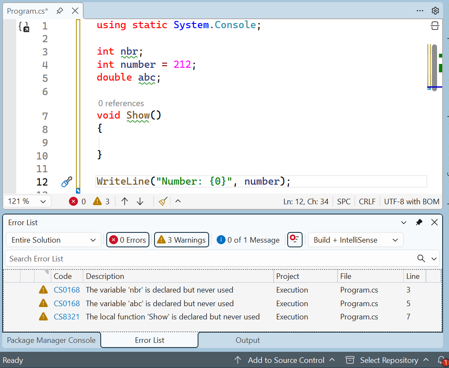Click the warning triangle count in editor bar
The height and width of the screenshot is (368, 449).
pyautogui.click(x=97, y=201)
